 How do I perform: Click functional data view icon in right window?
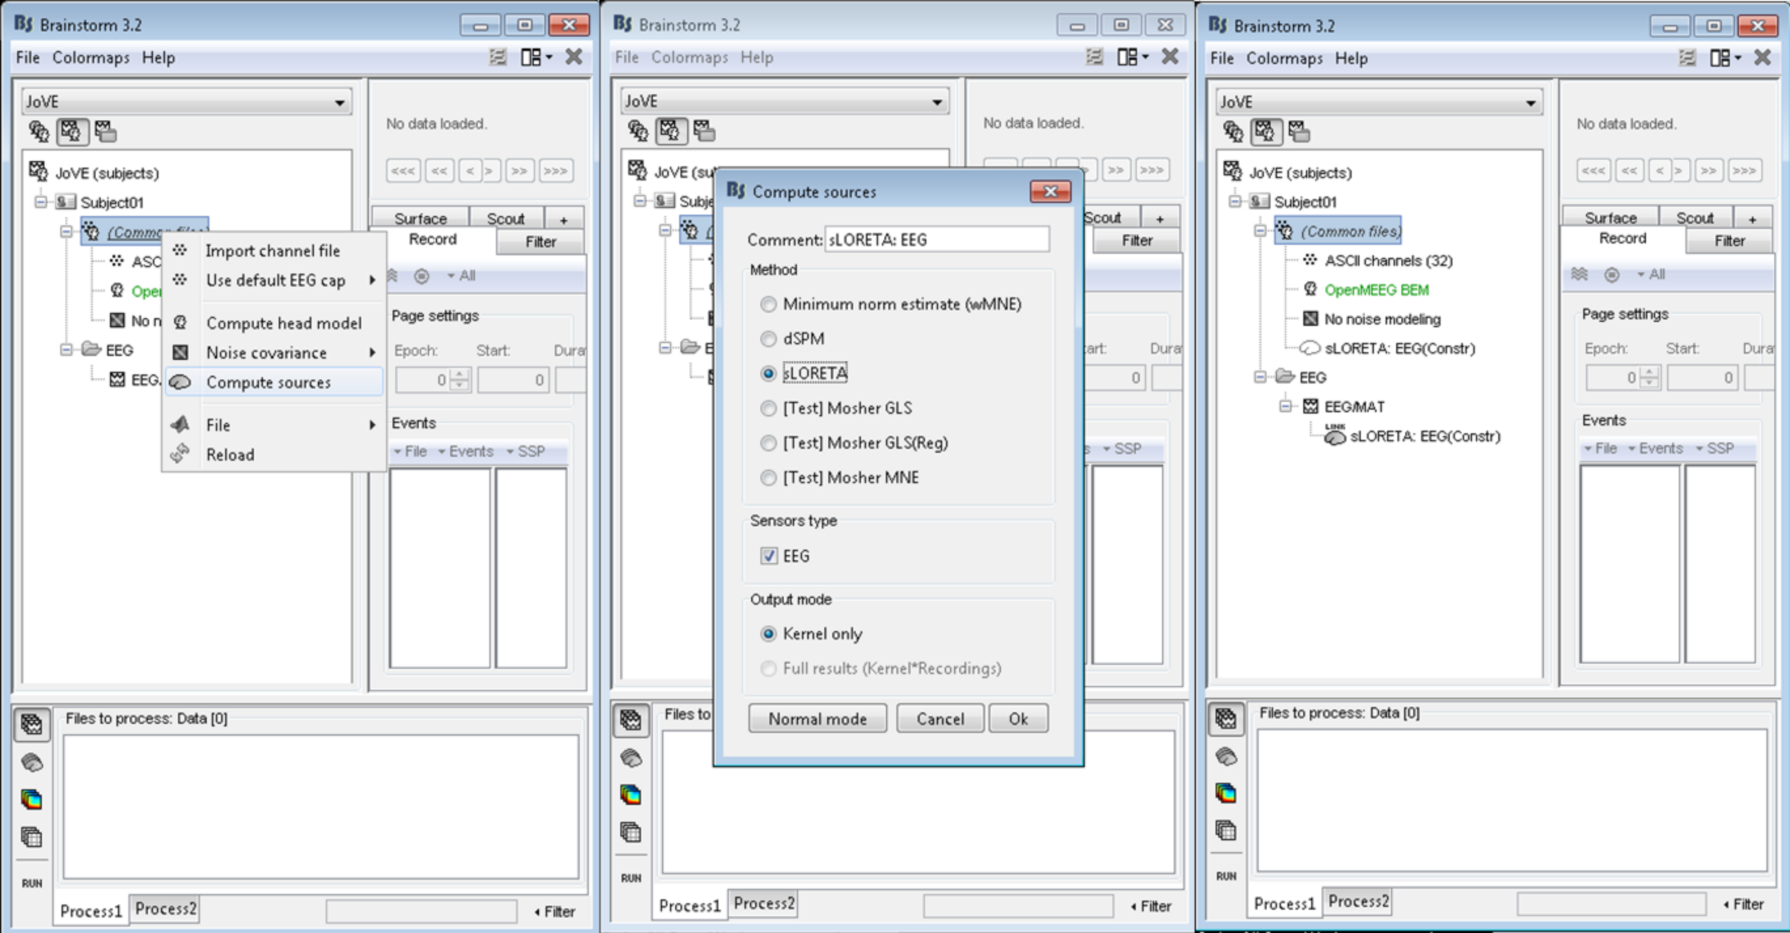1265,132
